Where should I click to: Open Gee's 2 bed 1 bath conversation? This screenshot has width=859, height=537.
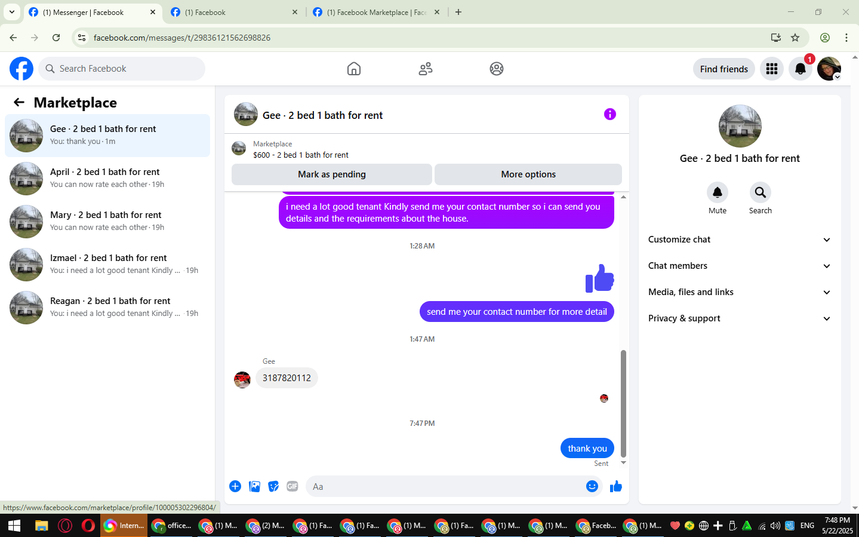coord(107,136)
